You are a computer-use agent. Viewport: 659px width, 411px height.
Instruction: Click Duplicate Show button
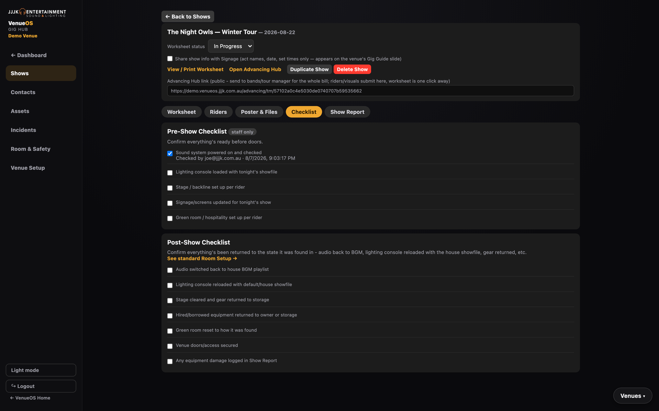(309, 69)
